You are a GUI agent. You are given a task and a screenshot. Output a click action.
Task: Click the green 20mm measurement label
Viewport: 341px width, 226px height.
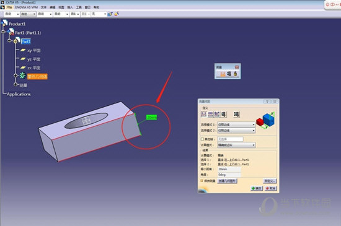[151, 118]
